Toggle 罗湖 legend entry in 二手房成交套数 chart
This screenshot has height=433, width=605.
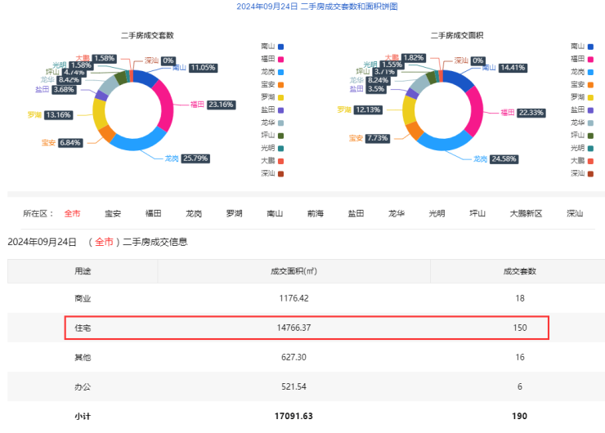pyautogui.click(x=272, y=97)
